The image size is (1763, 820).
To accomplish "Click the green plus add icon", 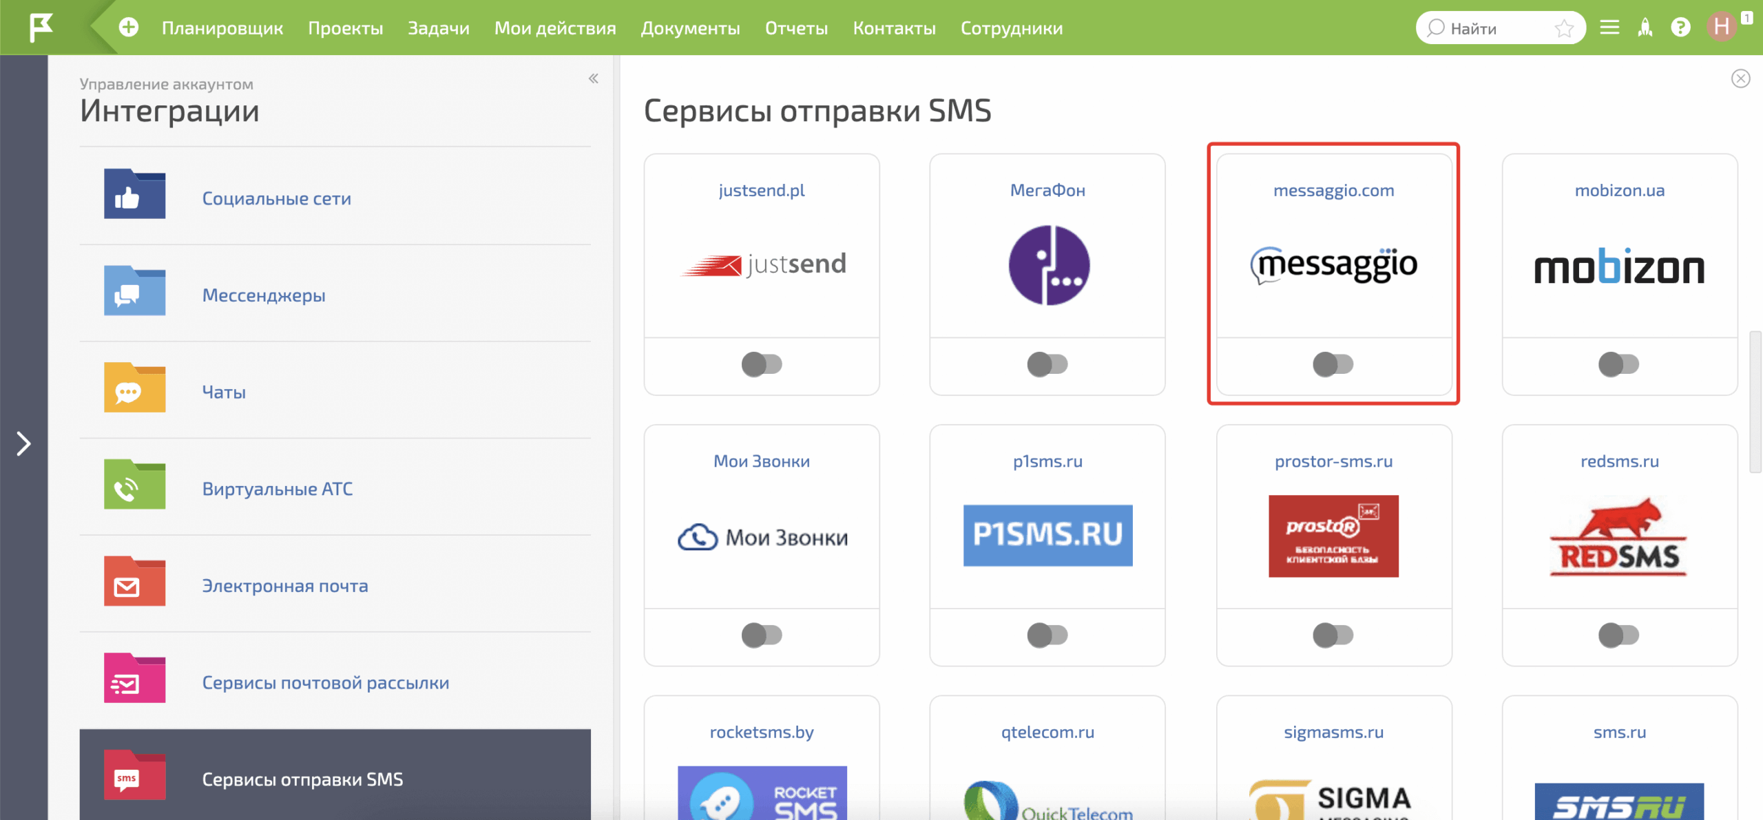I will point(129,28).
